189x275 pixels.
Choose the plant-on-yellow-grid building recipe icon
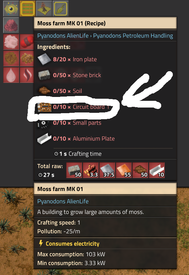click(44, 8)
